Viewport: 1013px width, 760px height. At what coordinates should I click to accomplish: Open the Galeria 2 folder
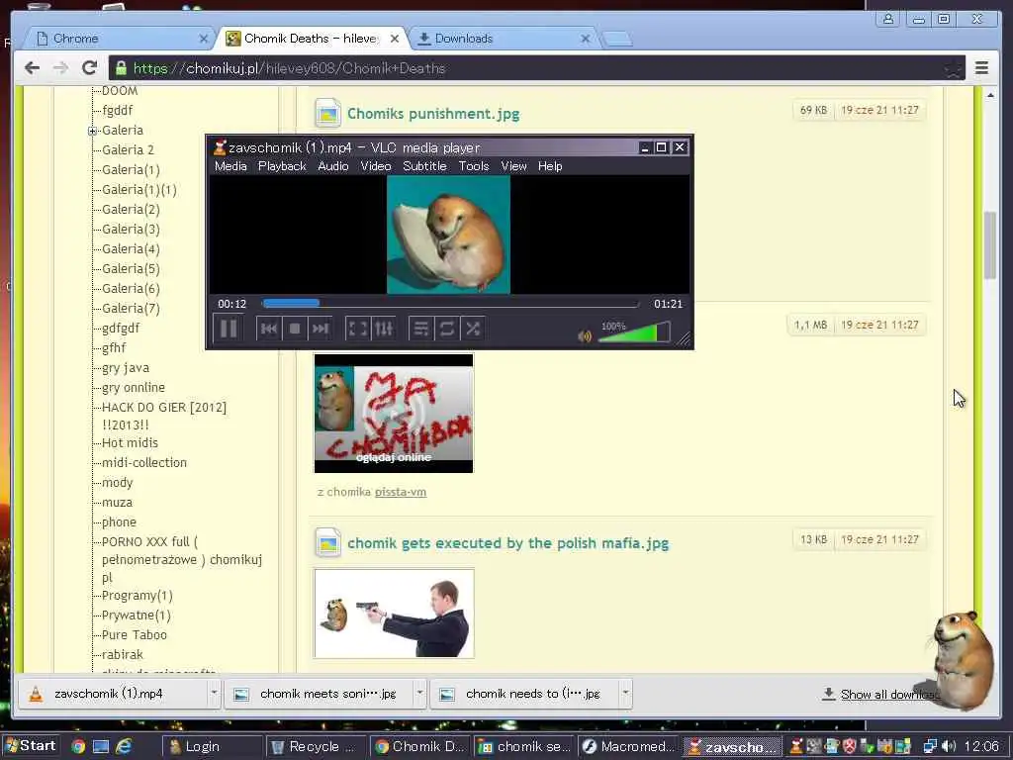pos(128,150)
